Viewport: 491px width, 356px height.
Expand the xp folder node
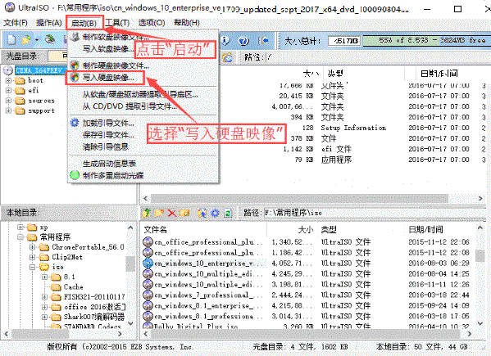tap(20, 228)
